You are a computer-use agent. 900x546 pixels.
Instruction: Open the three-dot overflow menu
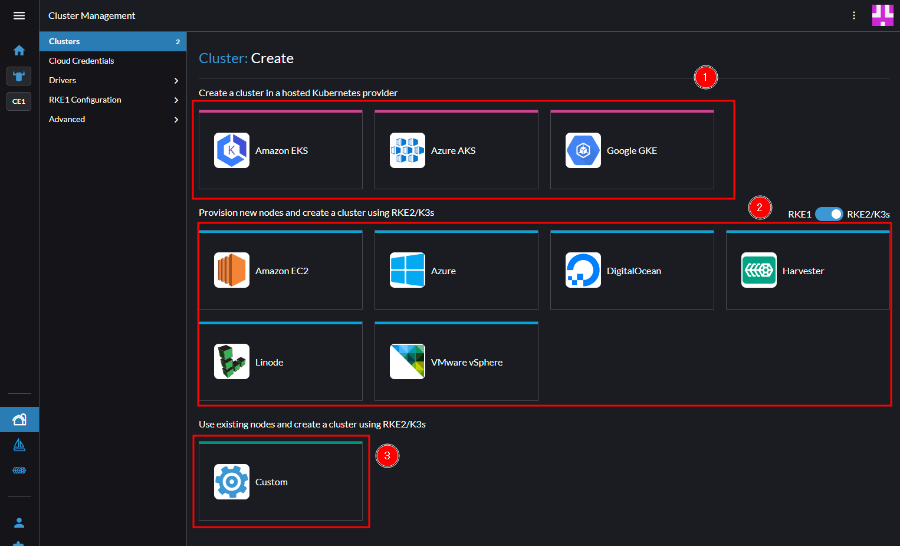[x=853, y=15]
